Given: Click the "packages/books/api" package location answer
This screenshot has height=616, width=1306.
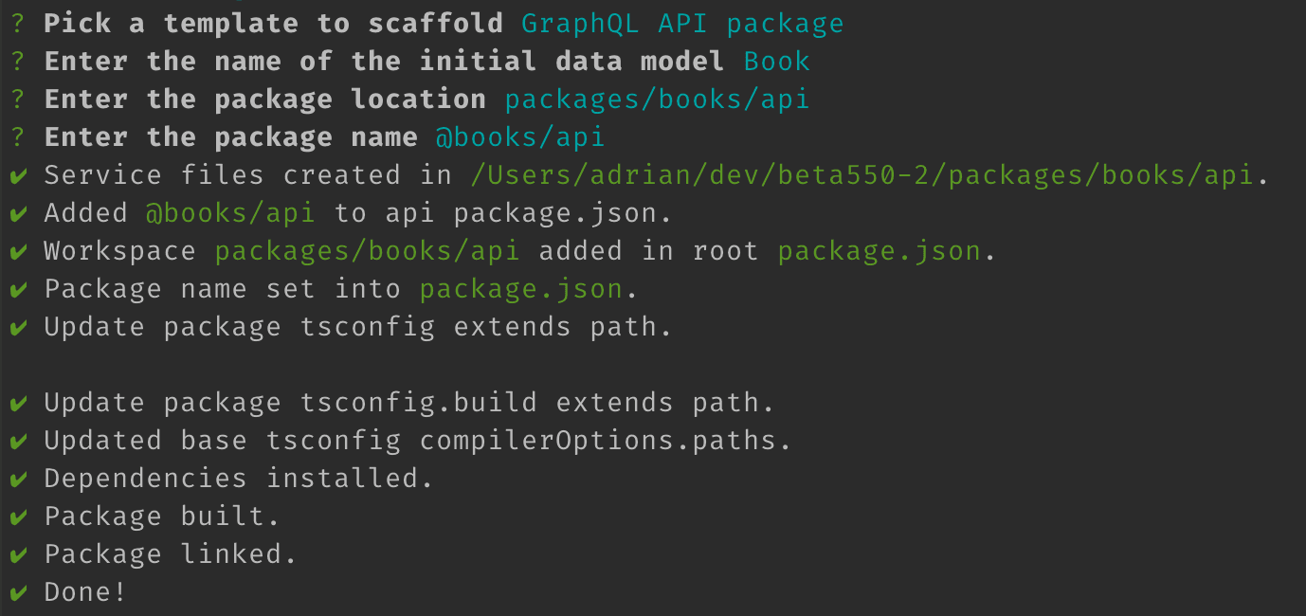Looking at the screenshot, I should click(x=657, y=100).
